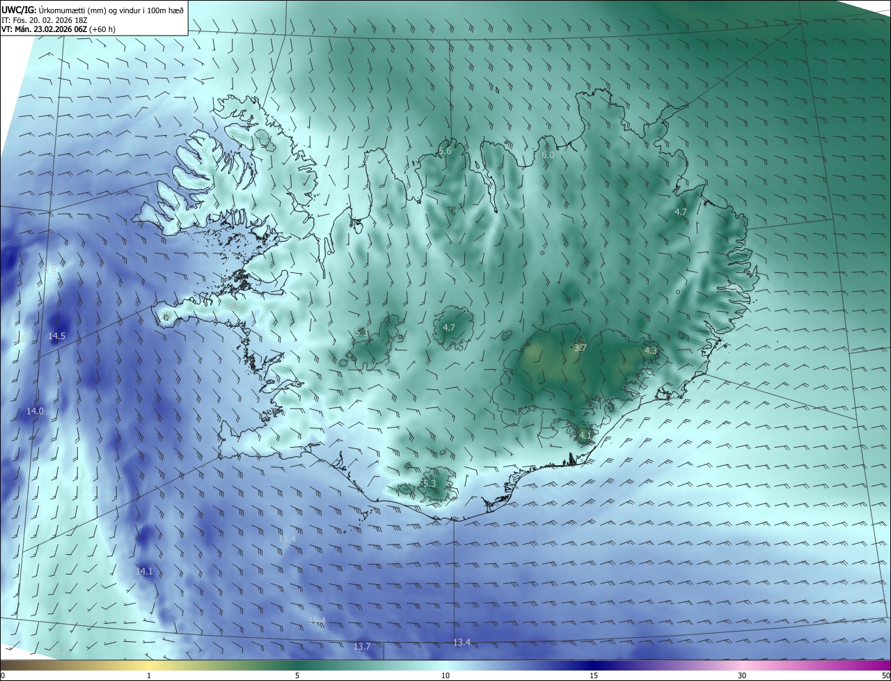Click the colour scale tick label 30
Image resolution: width=891 pixels, height=681 pixels.
pos(742,675)
